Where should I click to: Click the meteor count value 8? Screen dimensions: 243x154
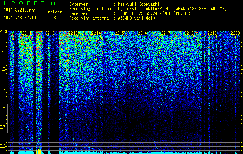[x=55, y=18]
